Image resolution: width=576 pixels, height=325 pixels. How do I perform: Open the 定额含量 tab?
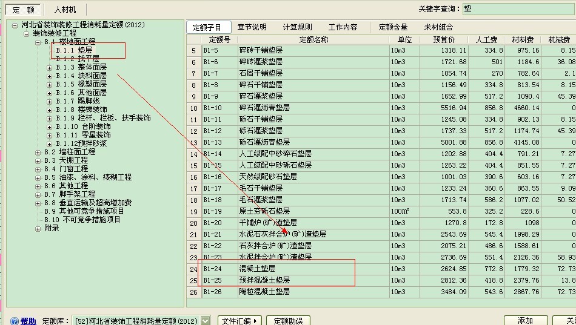tap(393, 27)
